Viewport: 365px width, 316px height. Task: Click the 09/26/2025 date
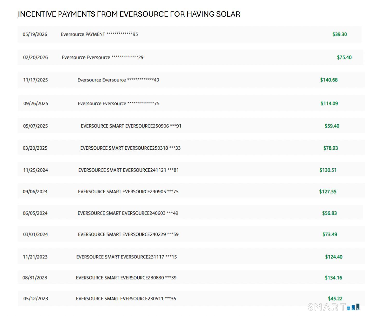(36, 104)
